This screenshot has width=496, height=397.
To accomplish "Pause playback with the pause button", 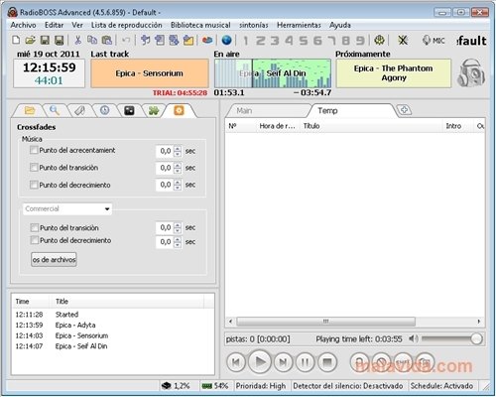I will [305, 362].
